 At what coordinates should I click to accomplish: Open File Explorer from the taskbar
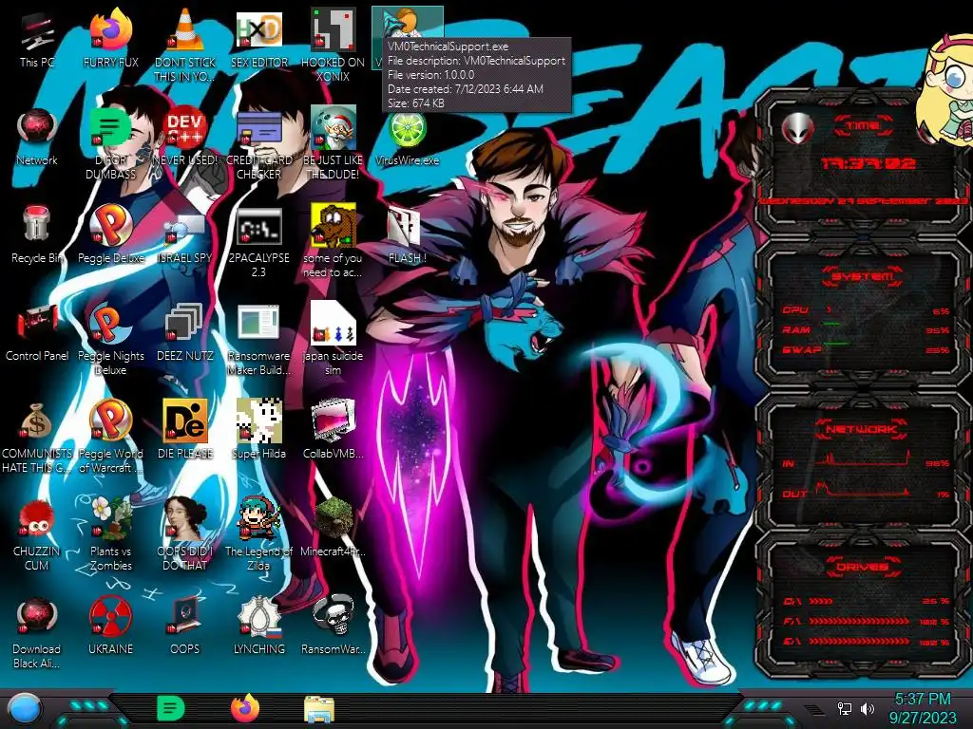pyautogui.click(x=319, y=709)
